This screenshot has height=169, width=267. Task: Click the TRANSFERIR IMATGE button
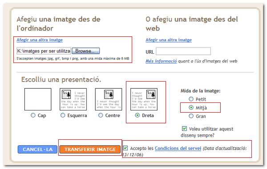(x=90, y=149)
